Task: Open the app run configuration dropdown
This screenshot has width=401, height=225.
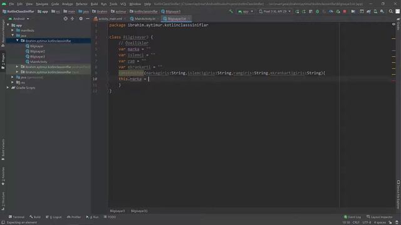Action: tap(246, 11)
